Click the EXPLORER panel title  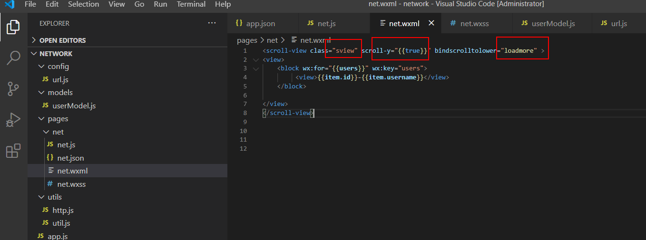(x=54, y=23)
